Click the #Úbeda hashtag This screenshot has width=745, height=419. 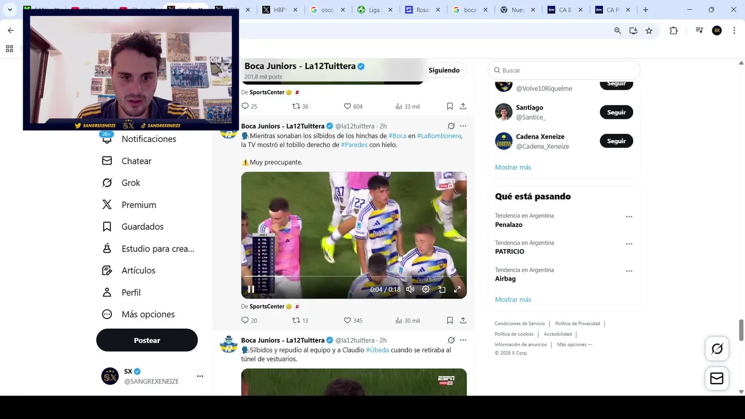pos(377,350)
